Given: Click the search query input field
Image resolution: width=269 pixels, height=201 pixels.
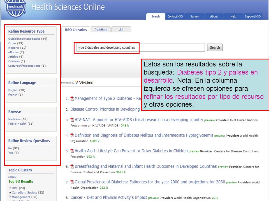Looking at the screenshot, I should pyautogui.click(x=140, y=47).
